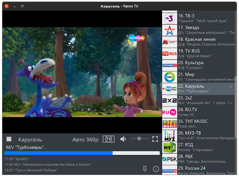The image size is (239, 177).
Task: Choose channel 29. Россия 24 title
Action: point(192,168)
